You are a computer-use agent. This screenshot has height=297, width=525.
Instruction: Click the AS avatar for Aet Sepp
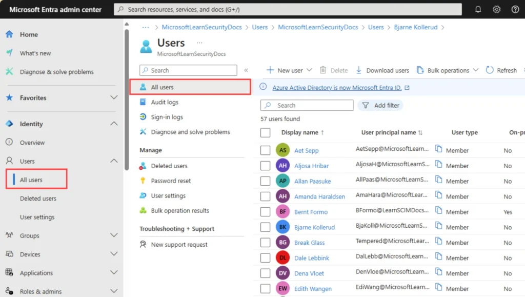(282, 150)
